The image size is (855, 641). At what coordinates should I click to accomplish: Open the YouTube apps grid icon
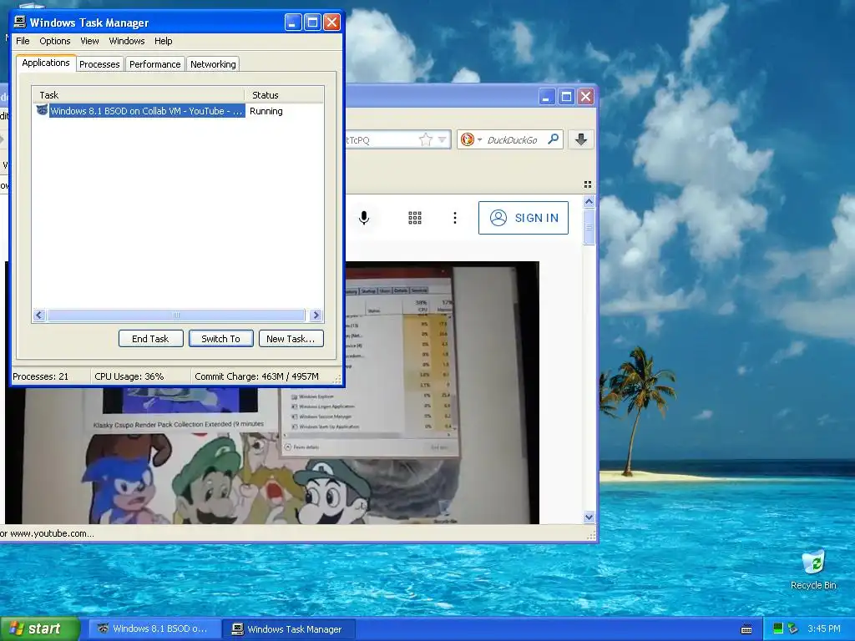click(415, 218)
